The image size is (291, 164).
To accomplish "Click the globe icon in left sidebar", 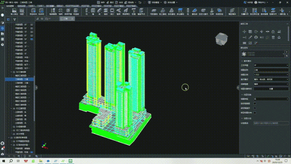I will pyautogui.click(x=2, y=15).
